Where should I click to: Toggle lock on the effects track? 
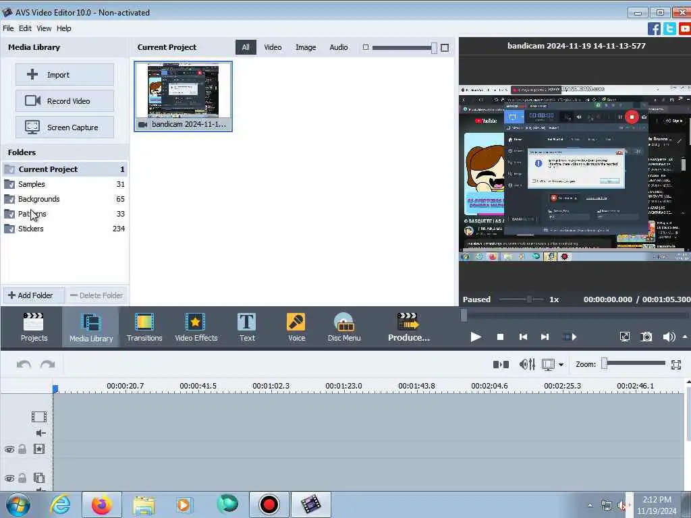coord(22,449)
